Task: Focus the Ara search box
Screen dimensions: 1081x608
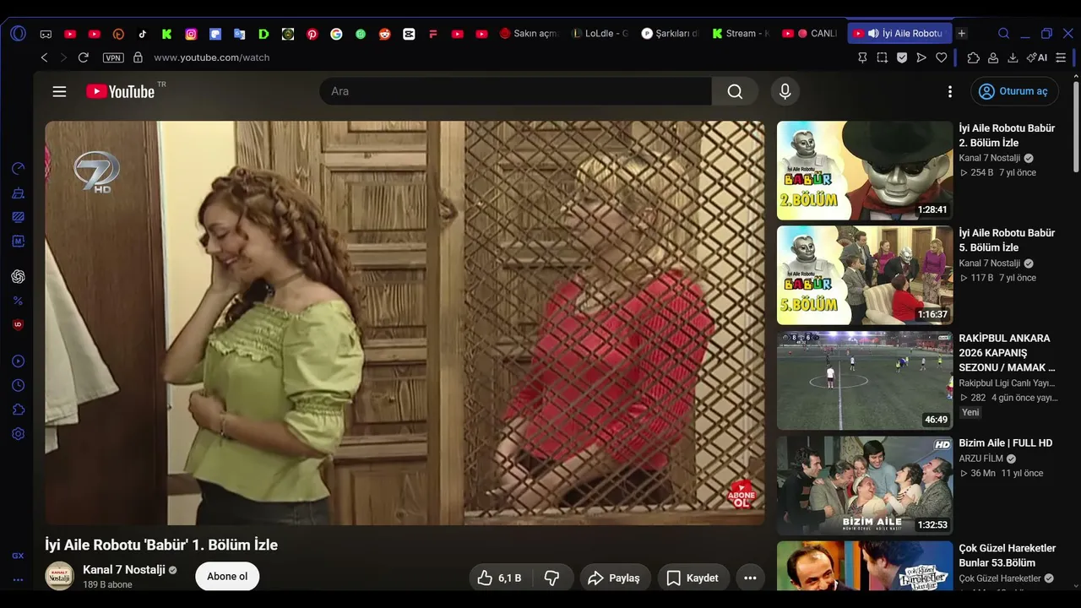Action: pos(515,91)
